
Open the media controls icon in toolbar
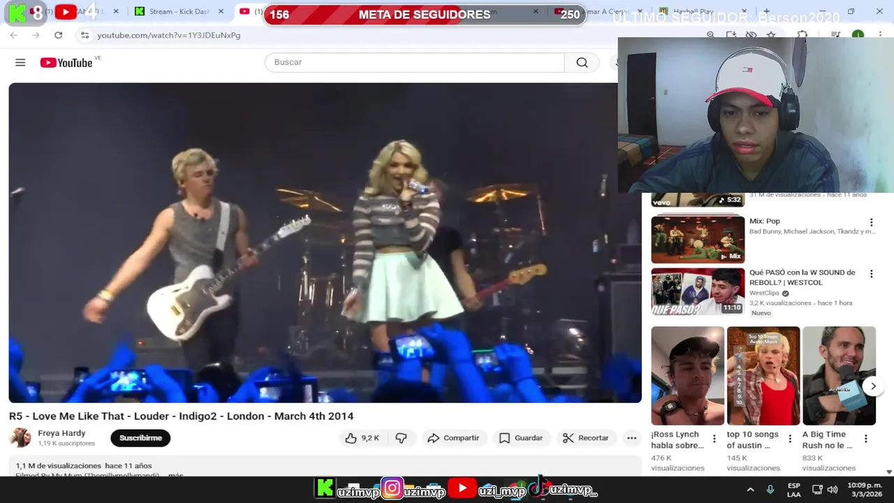[x=835, y=35]
